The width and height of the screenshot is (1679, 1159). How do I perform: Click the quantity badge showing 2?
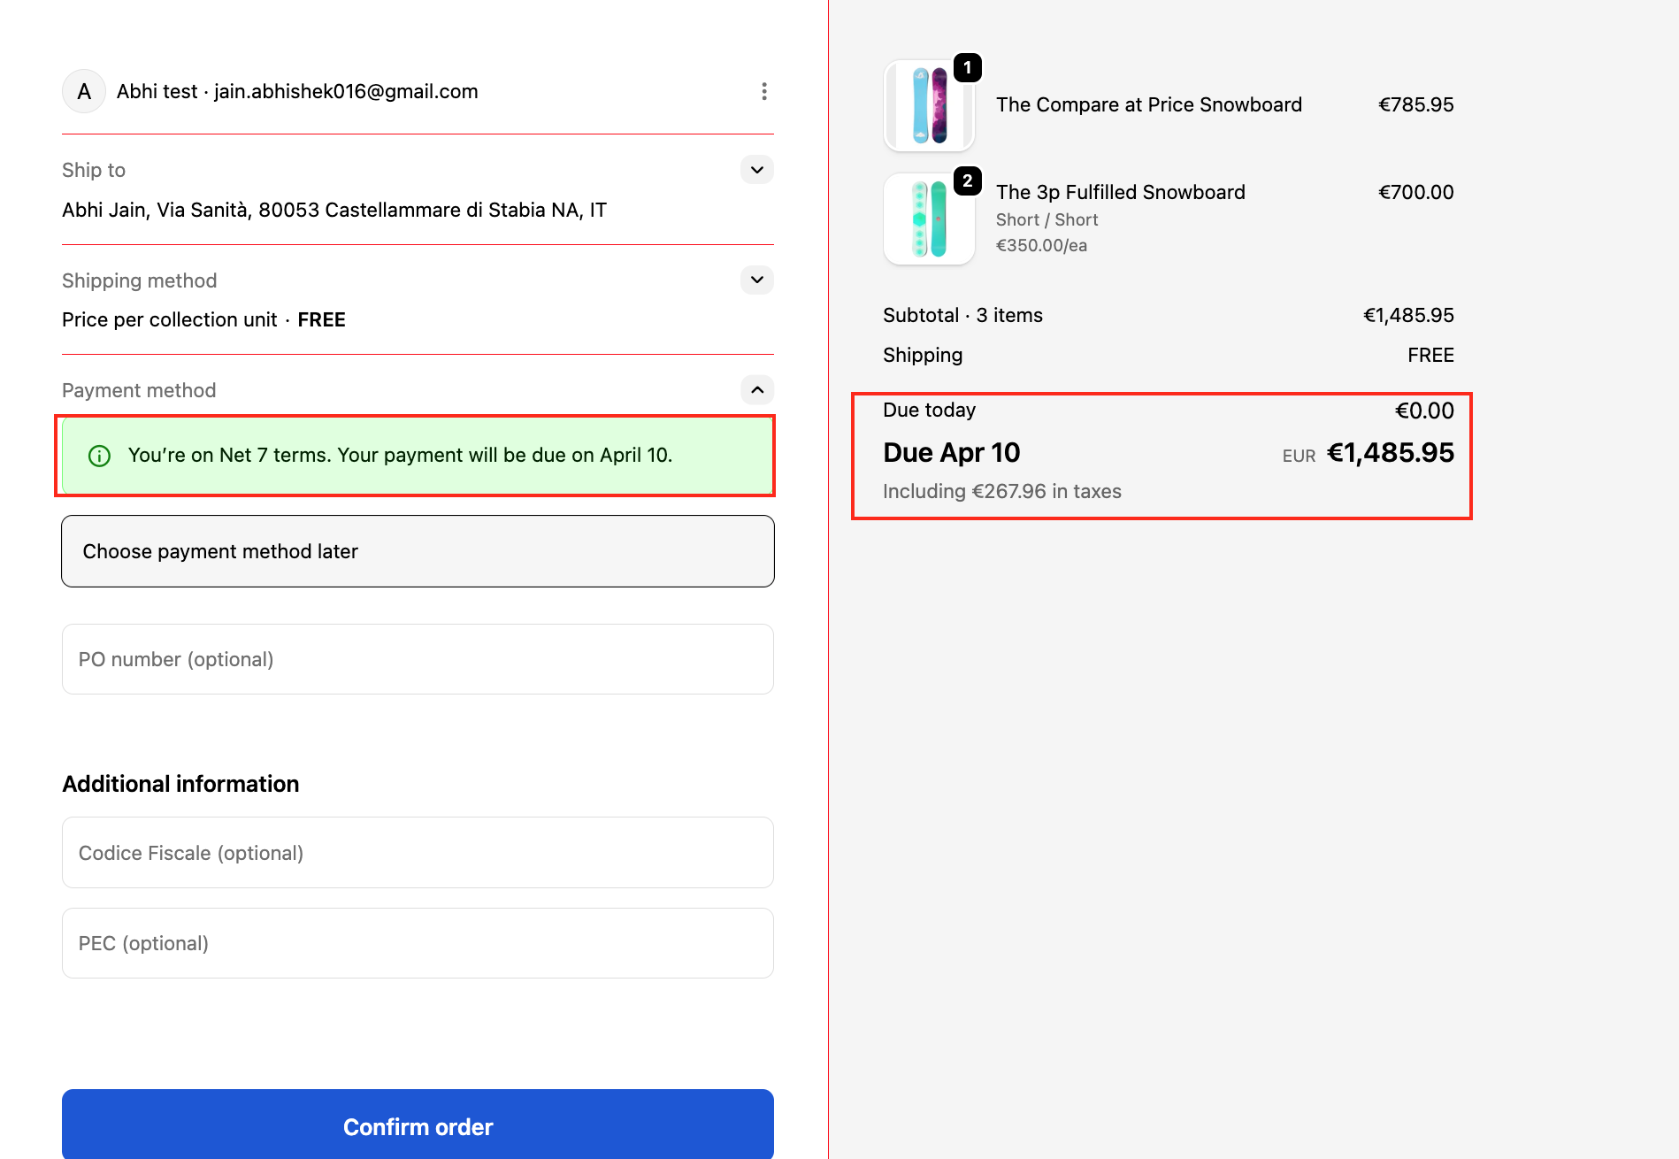tap(968, 181)
